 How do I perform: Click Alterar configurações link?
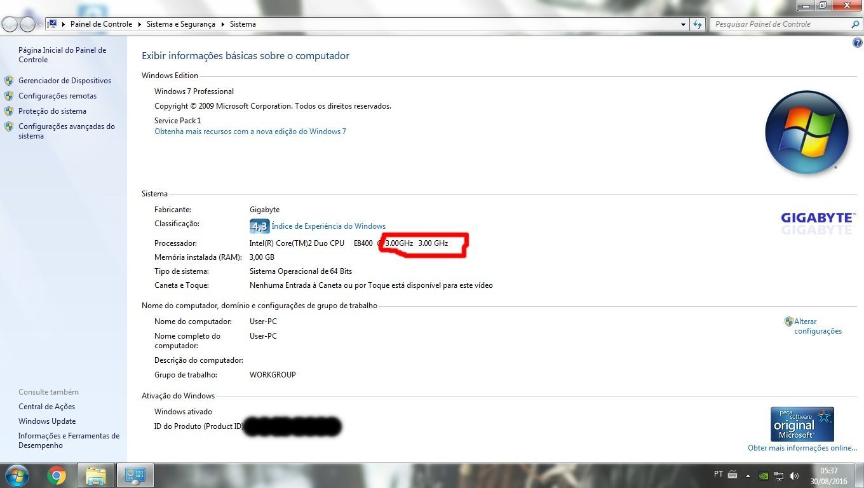(818, 326)
